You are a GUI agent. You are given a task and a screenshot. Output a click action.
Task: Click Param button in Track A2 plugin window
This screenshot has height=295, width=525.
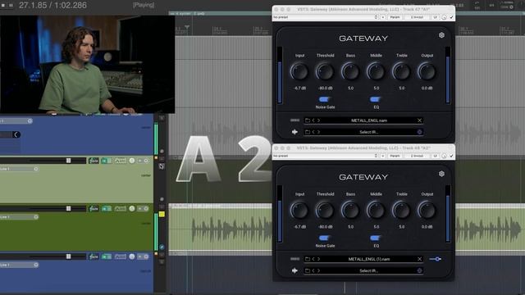tap(395, 156)
